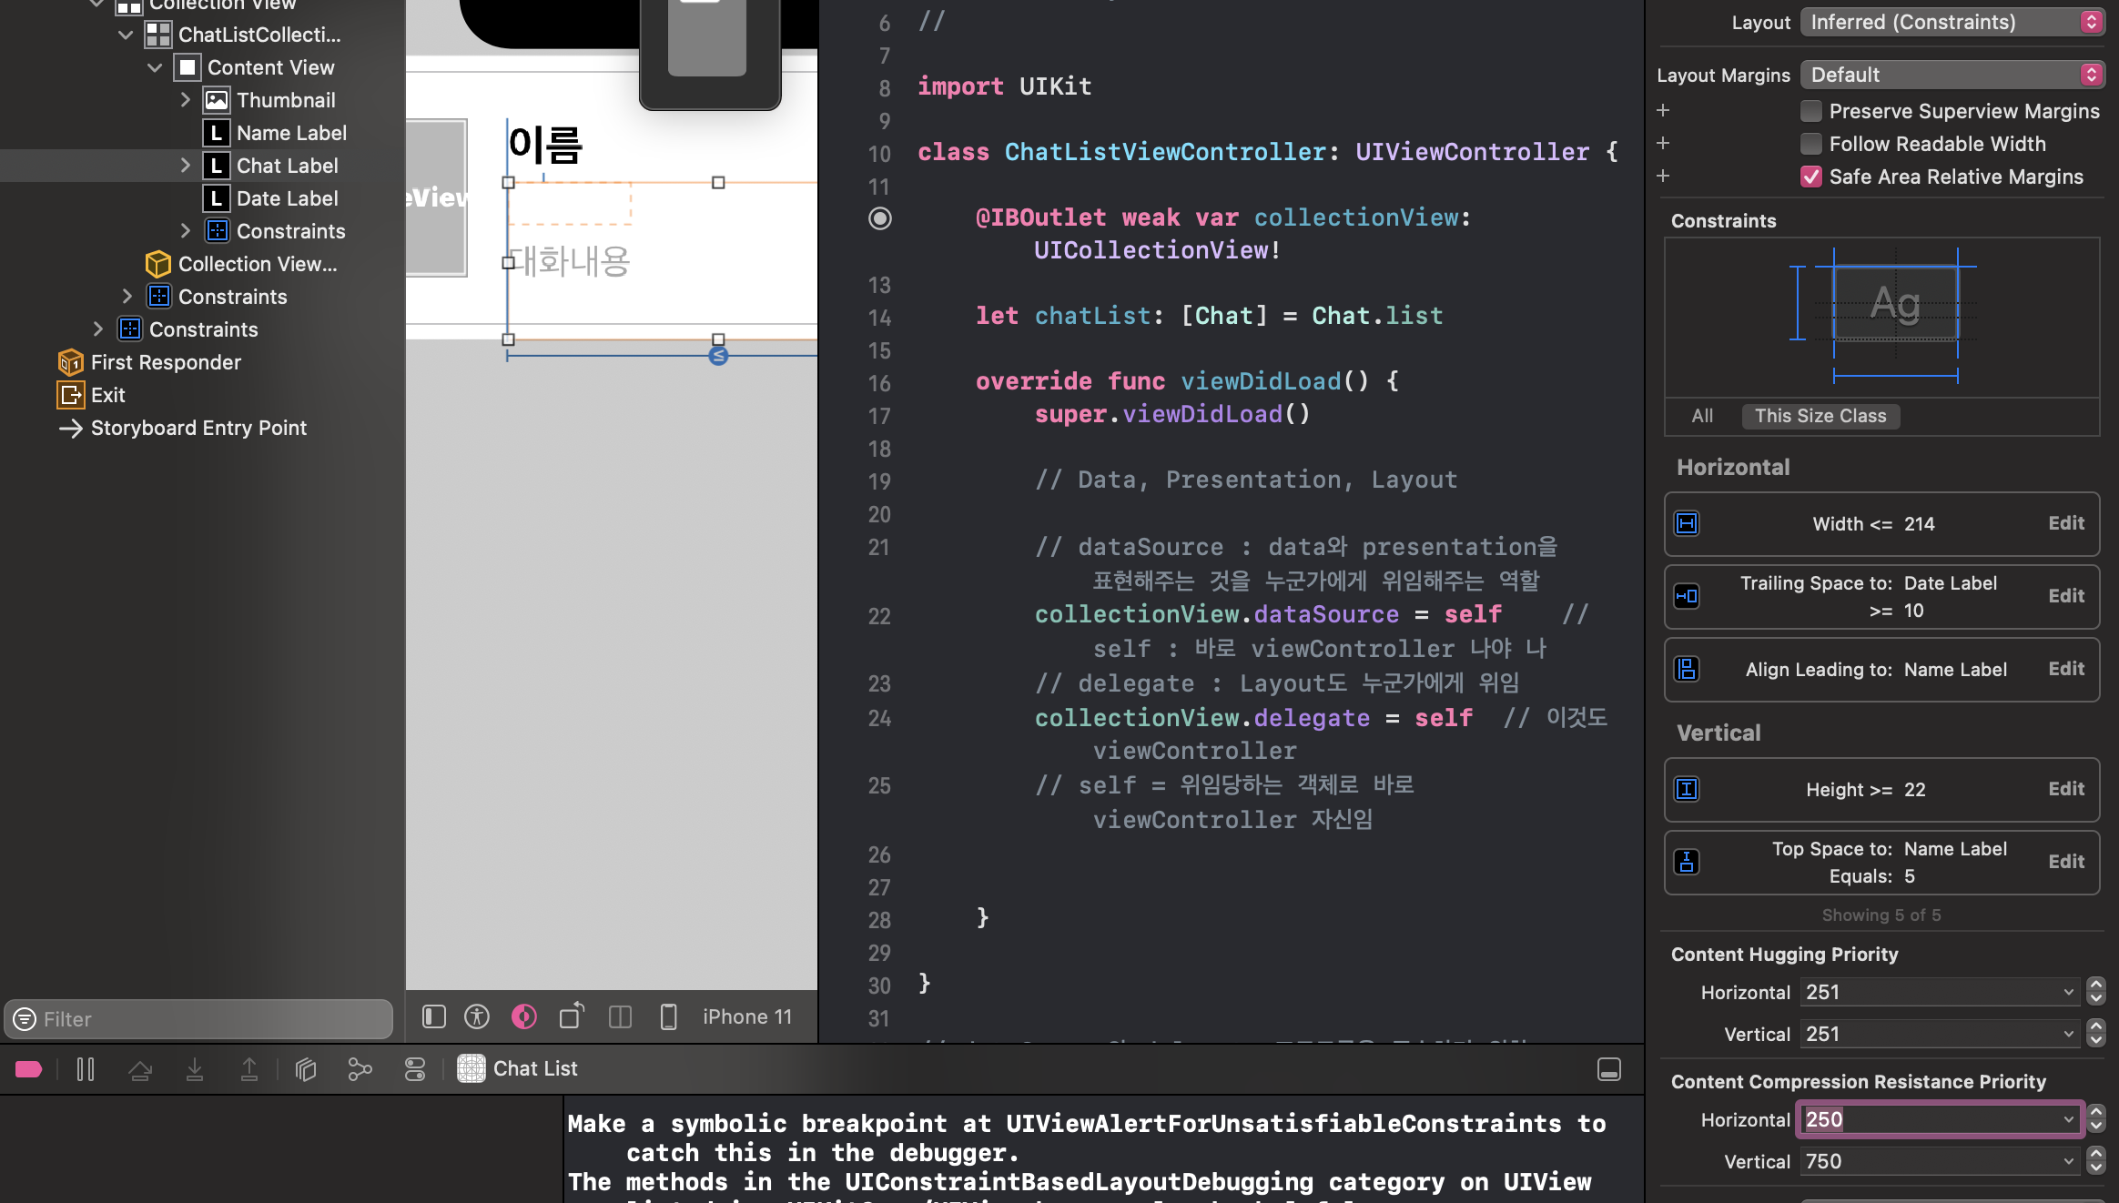Edit the Width <= 214 constraint

coord(2065,523)
